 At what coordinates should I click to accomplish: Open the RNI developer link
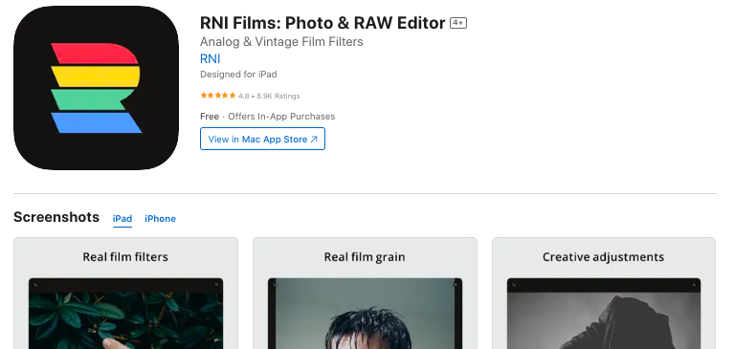[210, 59]
